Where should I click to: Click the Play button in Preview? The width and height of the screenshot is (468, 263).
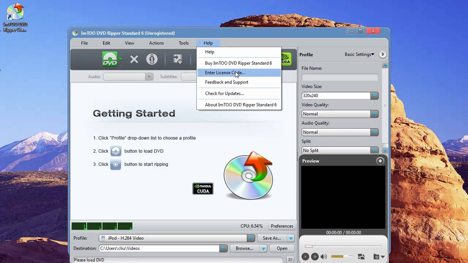(x=306, y=257)
